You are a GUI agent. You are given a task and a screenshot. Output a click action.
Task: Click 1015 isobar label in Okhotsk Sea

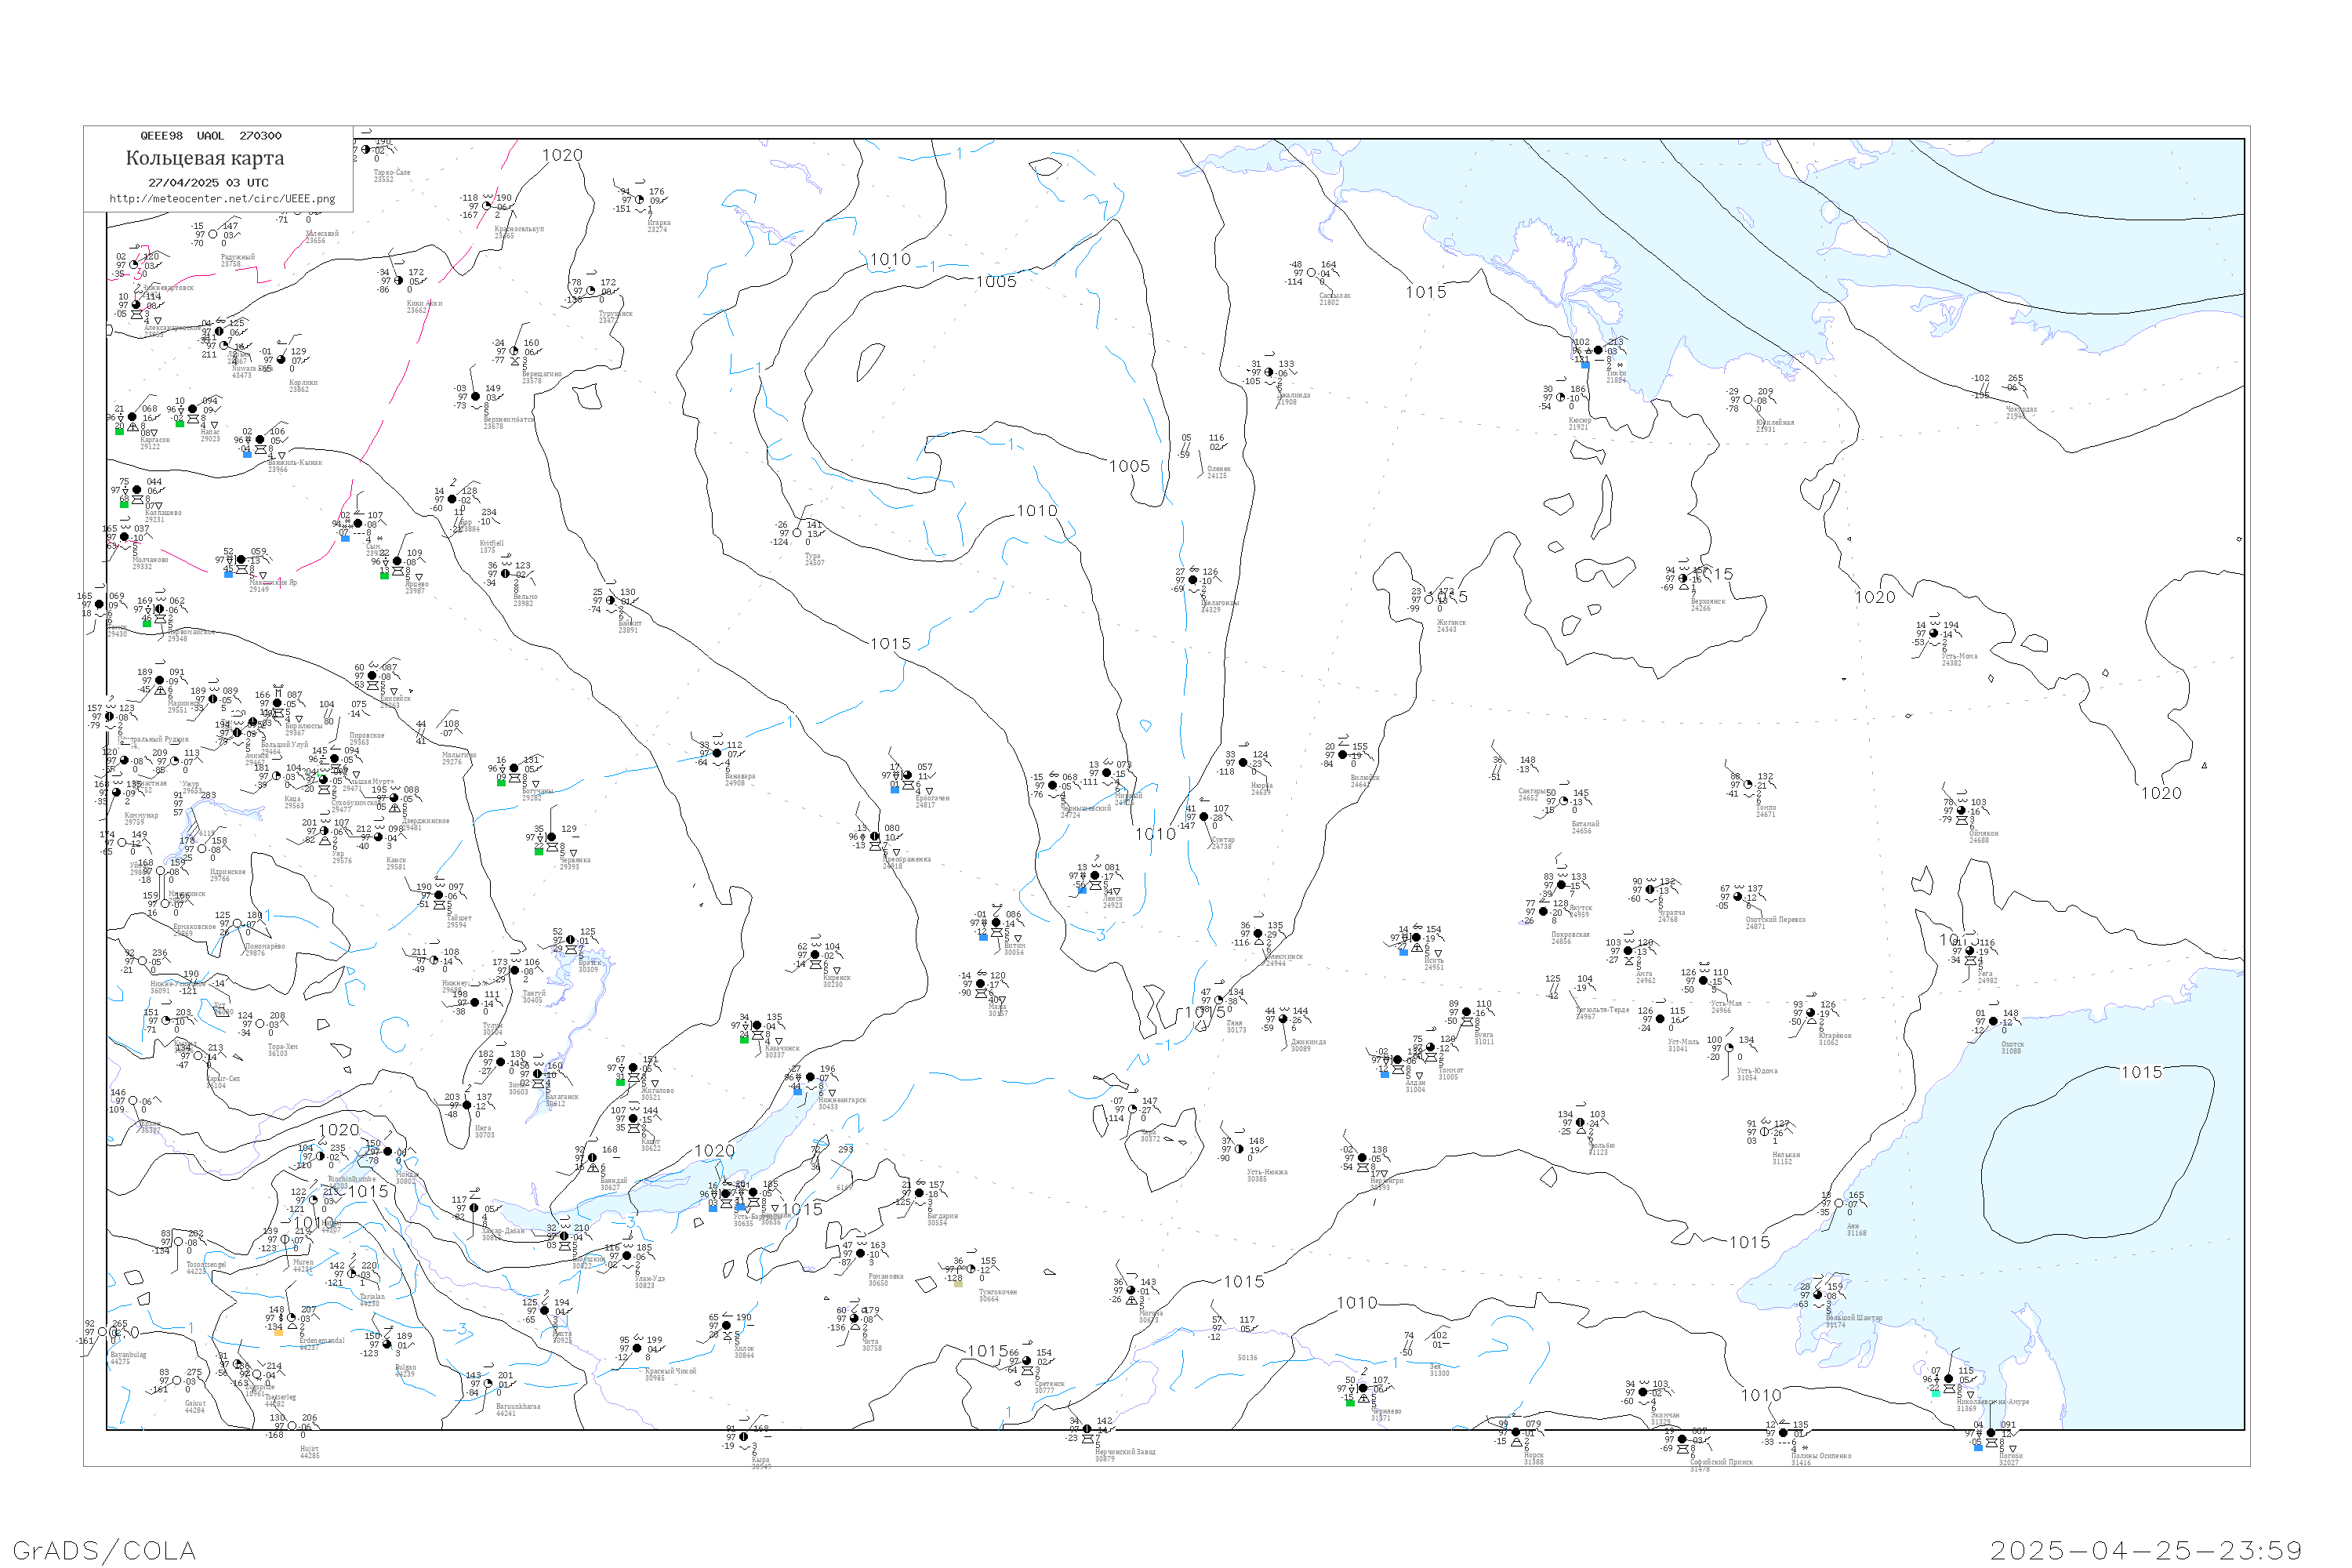(2142, 1072)
